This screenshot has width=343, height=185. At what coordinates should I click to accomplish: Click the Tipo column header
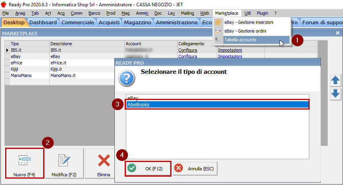pyautogui.click(x=29, y=44)
